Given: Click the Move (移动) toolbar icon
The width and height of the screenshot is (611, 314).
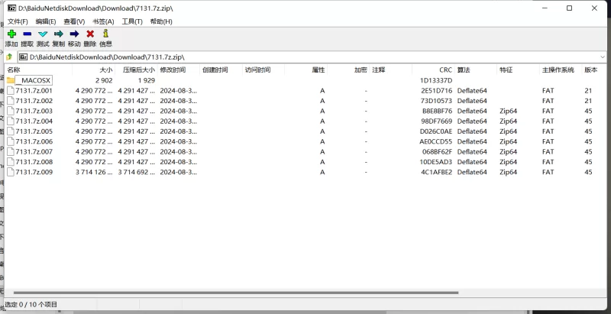Looking at the screenshot, I should click(x=74, y=34).
